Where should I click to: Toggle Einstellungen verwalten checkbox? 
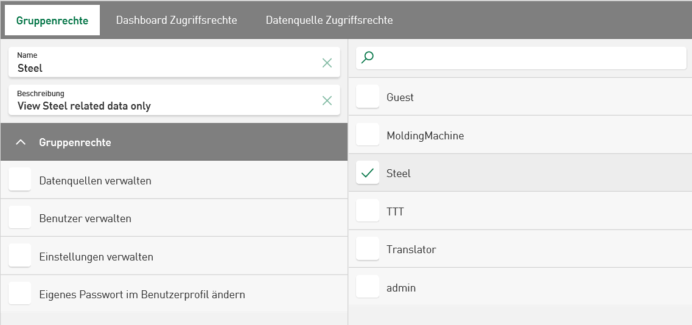pos(20,256)
